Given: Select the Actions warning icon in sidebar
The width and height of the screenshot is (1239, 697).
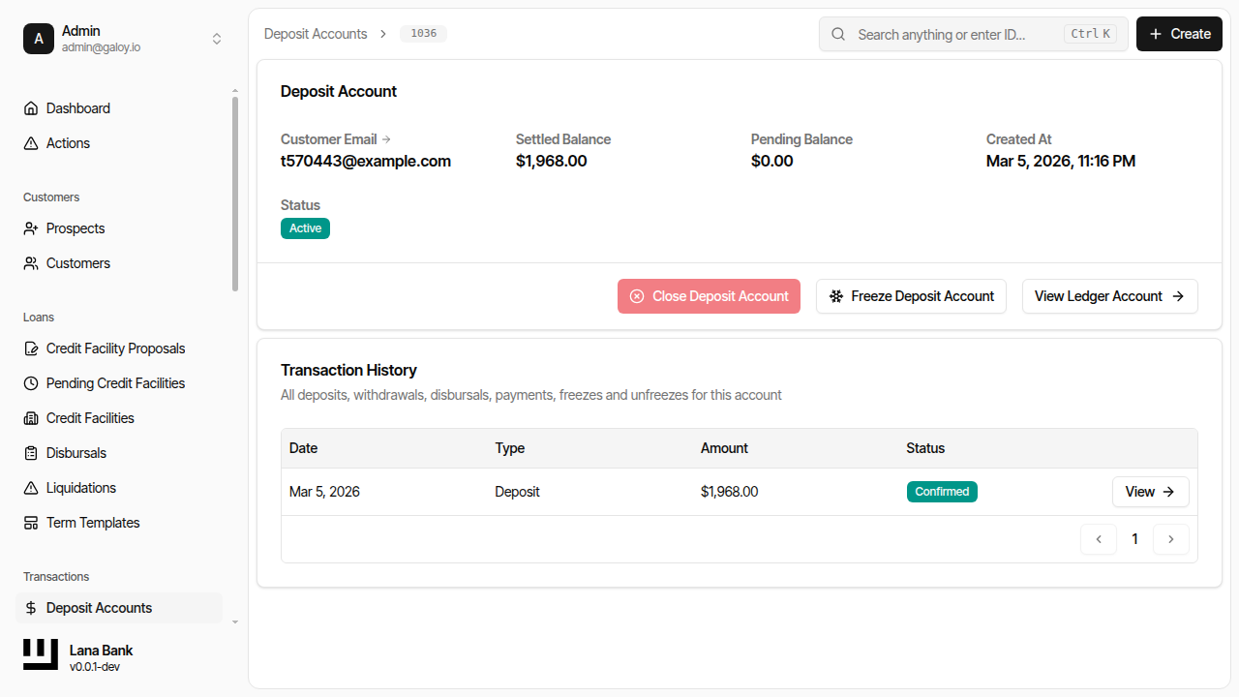Looking at the screenshot, I should [30, 143].
